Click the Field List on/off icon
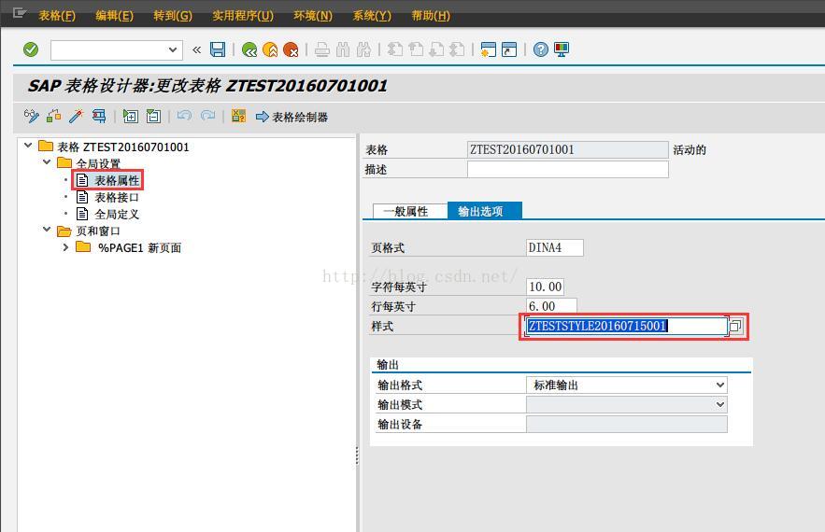The height and width of the screenshot is (532, 825). 238,116
